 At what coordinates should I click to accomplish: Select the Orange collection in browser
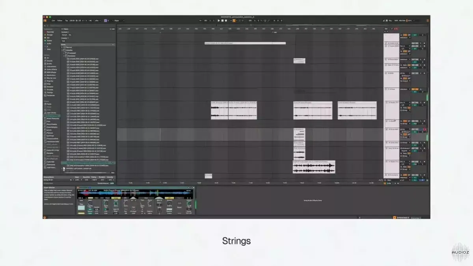click(x=50, y=34)
